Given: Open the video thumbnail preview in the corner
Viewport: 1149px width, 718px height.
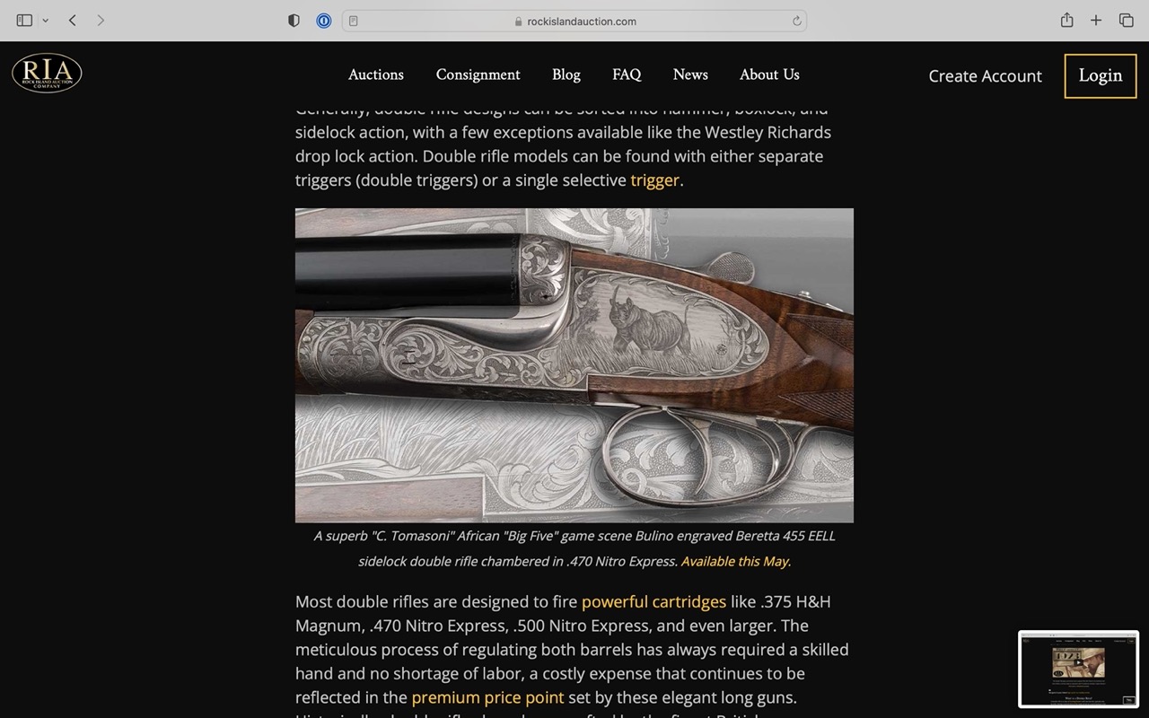Looking at the screenshot, I should pyautogui.click(x=1078, y=669).
